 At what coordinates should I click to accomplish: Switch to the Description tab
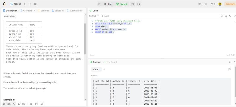coord(10,11)
